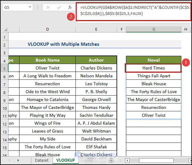
Task: Click the horizontal scrollbar thumb
Action: tap(156, 160)
